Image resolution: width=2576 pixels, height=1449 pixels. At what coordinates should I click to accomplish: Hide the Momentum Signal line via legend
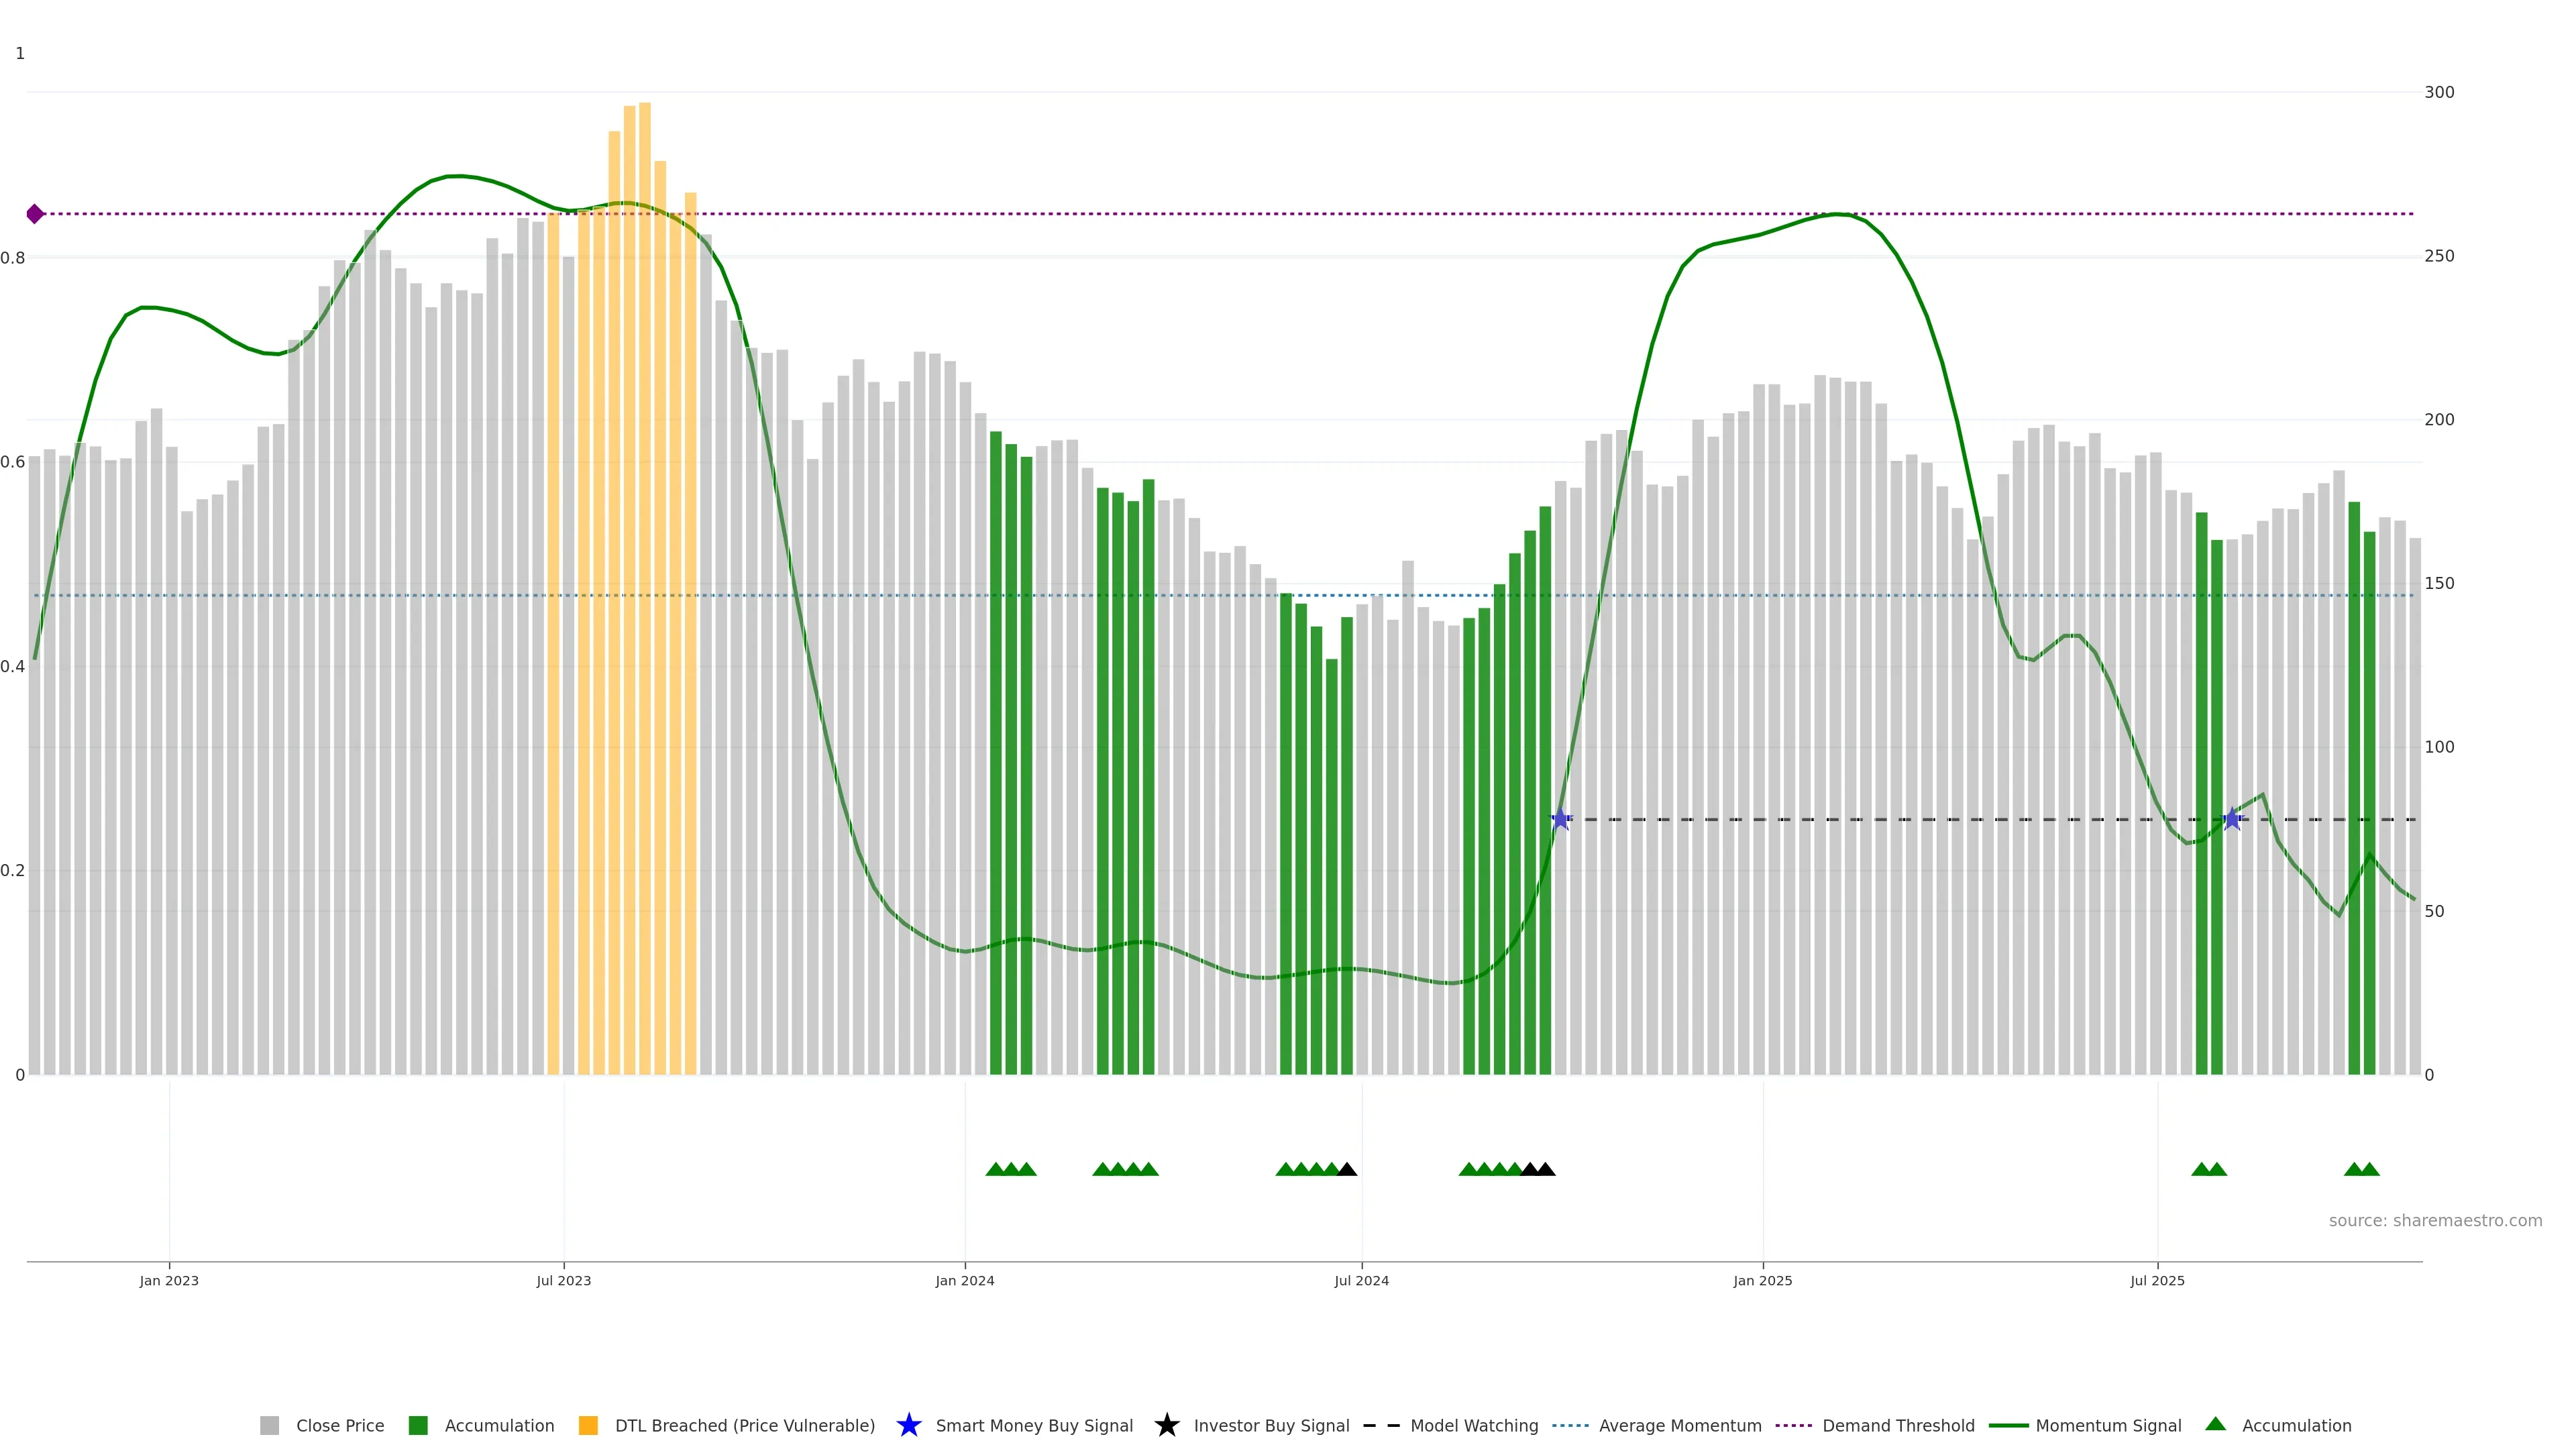(2108, 1426)
